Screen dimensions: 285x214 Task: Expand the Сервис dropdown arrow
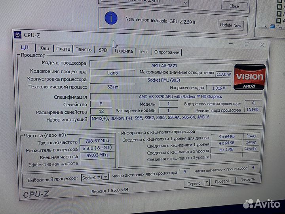[x=207, y=182]
